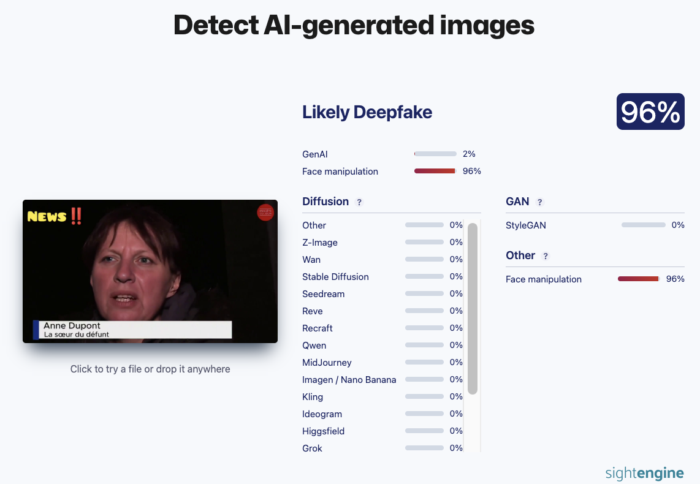The width and height of the screenshot is (700, 484).
Task: Click the Detect AI-generated images title
Action: (354, 25)
